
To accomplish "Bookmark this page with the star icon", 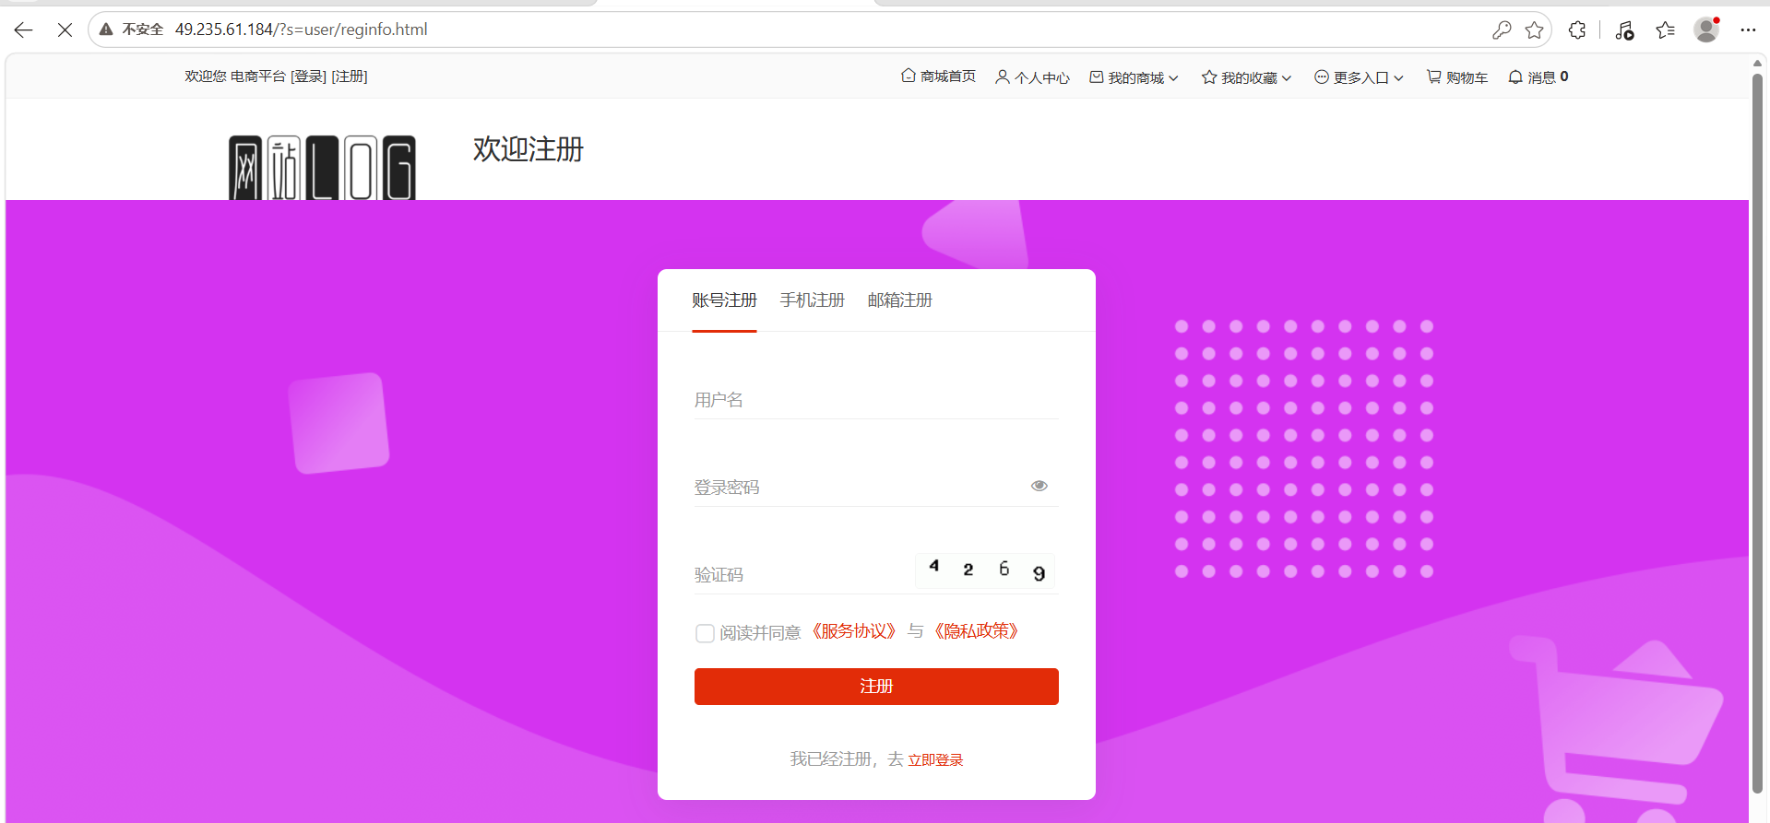I will click(x=1535, y=29).
